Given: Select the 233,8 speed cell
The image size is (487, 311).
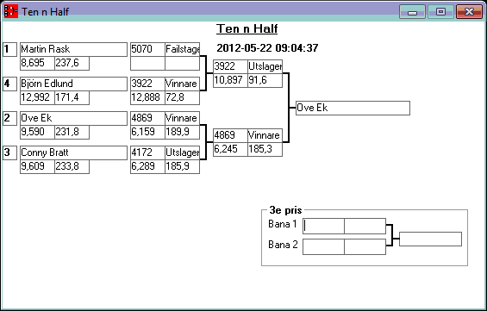Looking at the screenshot, I should (72, 166).
